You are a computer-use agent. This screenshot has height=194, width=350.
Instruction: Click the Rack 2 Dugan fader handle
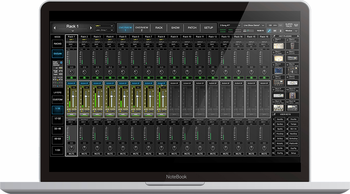pos(87,97)
